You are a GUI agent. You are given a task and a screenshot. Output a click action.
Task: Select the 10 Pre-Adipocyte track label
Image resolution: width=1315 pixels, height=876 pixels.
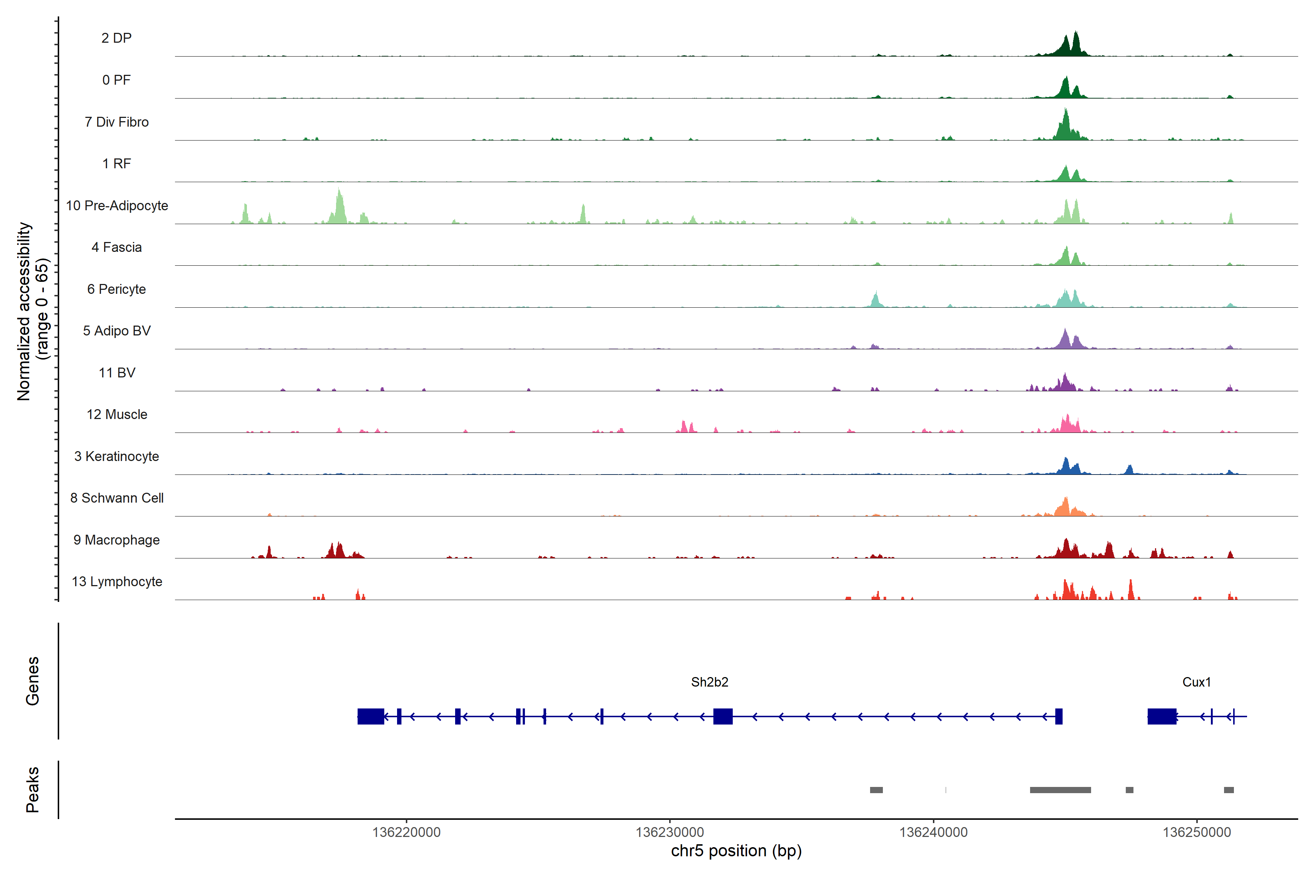point(117,205)
